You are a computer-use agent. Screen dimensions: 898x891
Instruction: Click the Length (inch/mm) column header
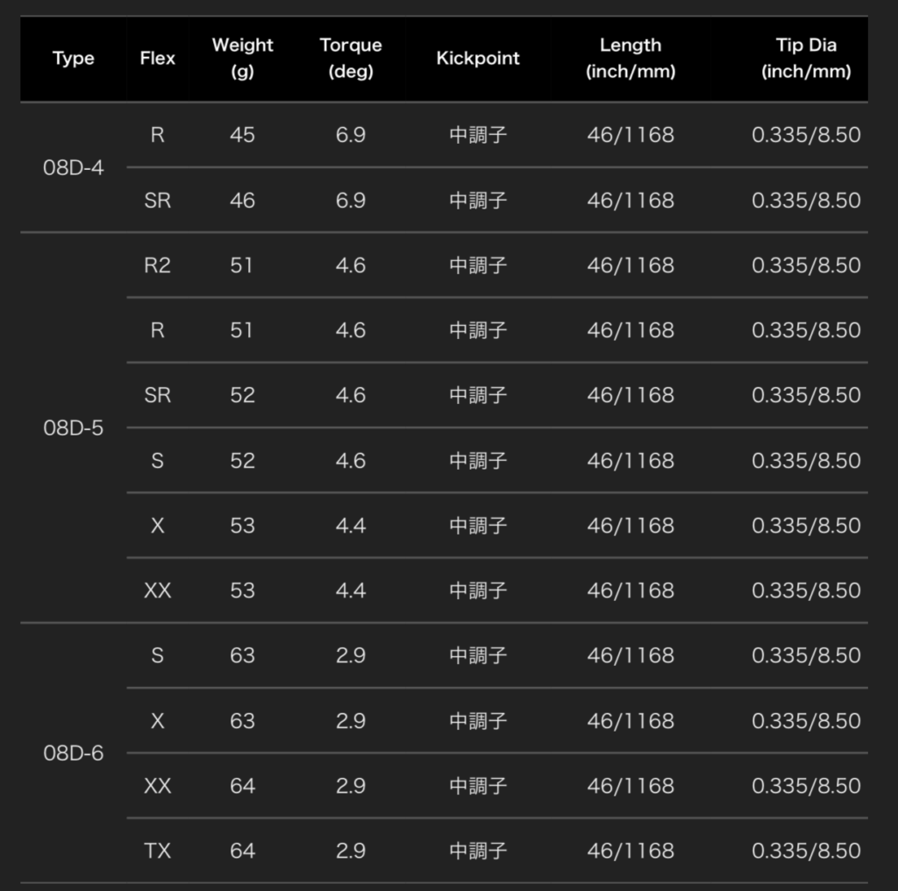631,59
